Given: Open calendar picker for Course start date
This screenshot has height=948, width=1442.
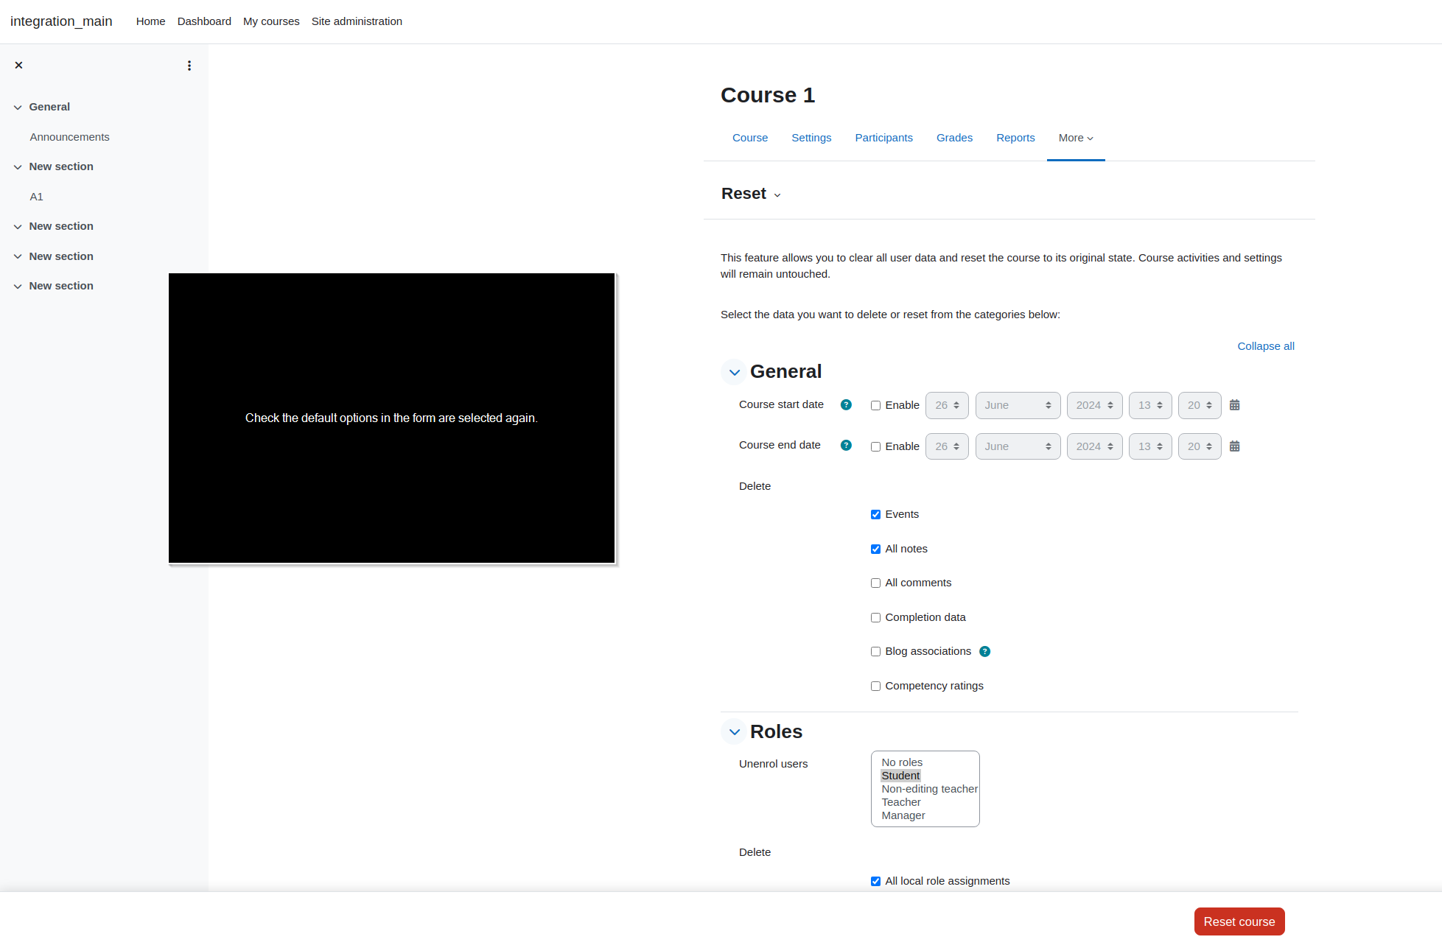Looking at the screenshot, I should click(1235, 405).
